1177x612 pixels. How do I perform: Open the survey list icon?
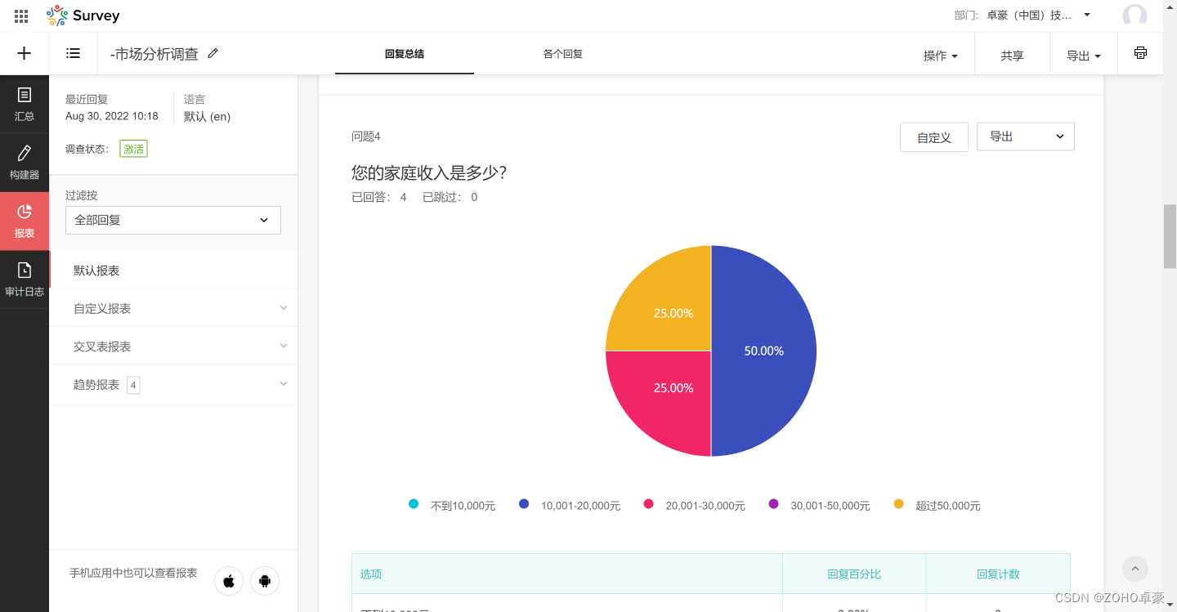(74, 53)
